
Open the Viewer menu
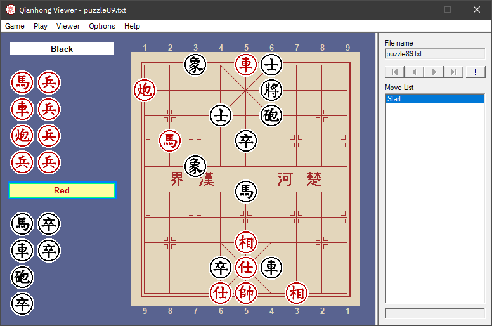(x=68, y=26)
